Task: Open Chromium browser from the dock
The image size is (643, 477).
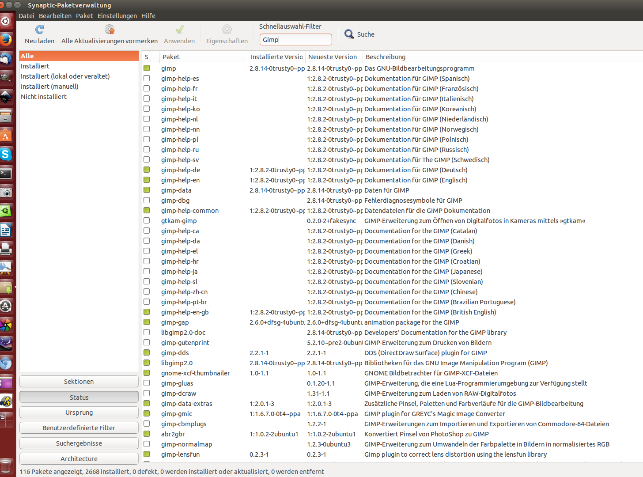Action: tap(6, 363)
